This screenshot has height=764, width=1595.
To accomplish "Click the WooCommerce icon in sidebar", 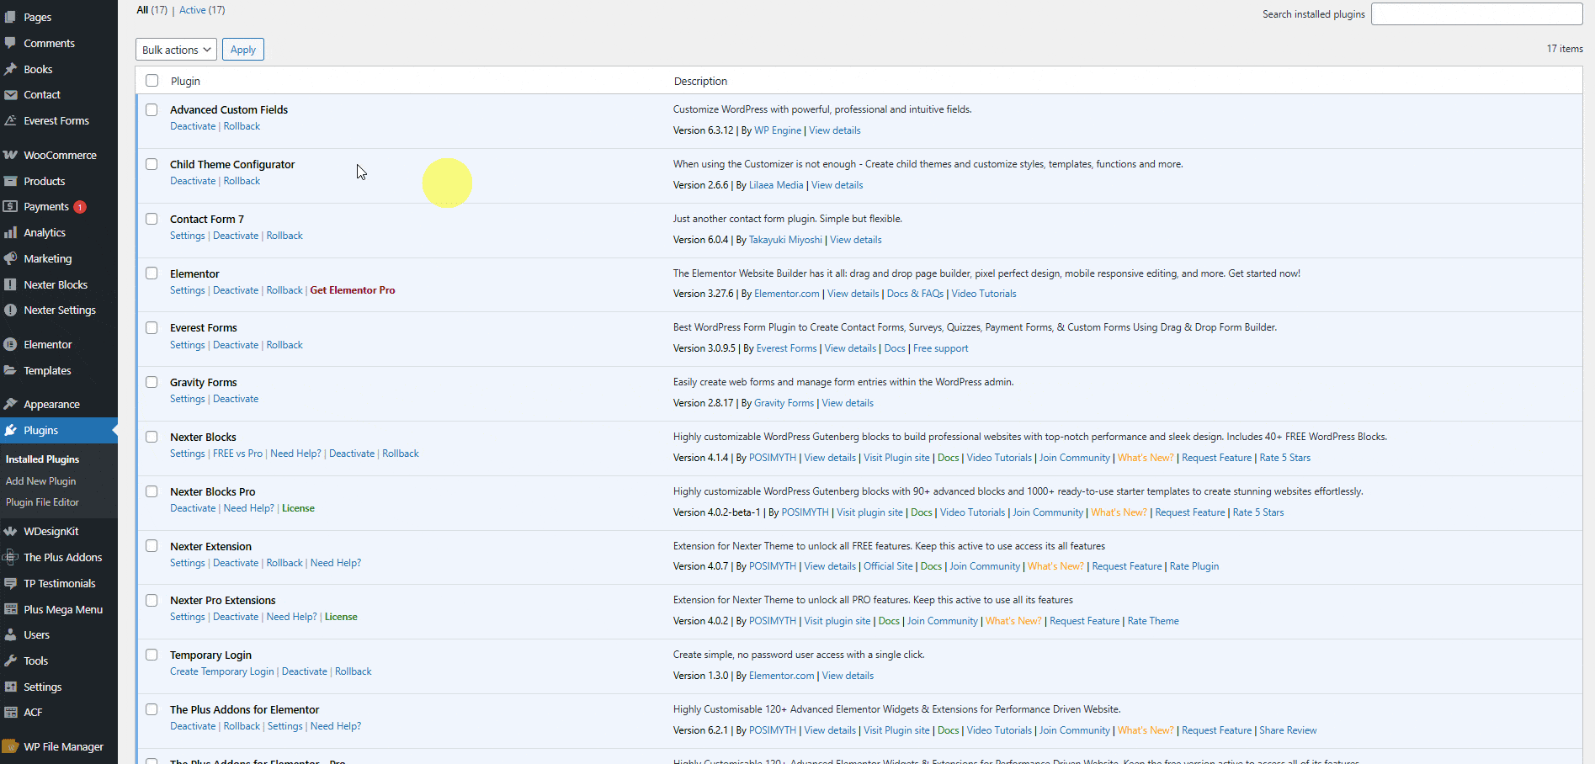I will coord(10,156).
